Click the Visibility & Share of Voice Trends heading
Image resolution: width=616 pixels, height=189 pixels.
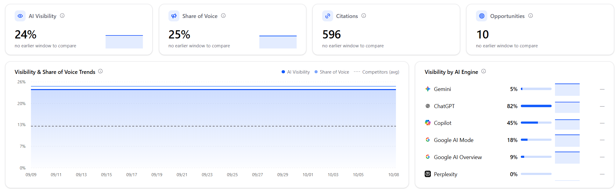click(x=55, y=72)
